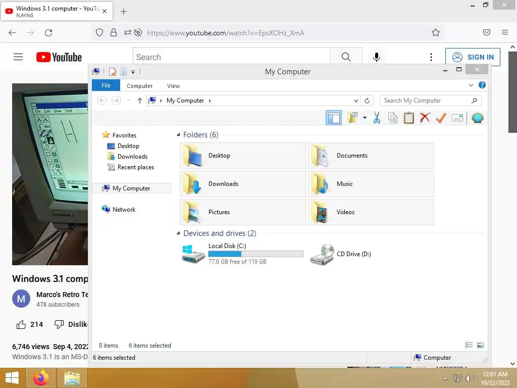Click the Copy icon in My Computer toolbar

tap(393, 118)
